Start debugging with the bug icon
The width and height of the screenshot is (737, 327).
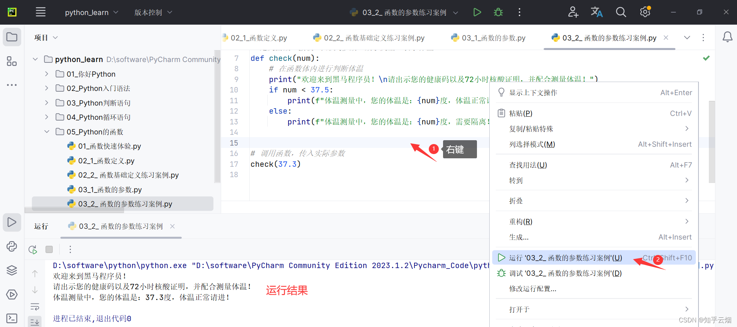point(498,12)
